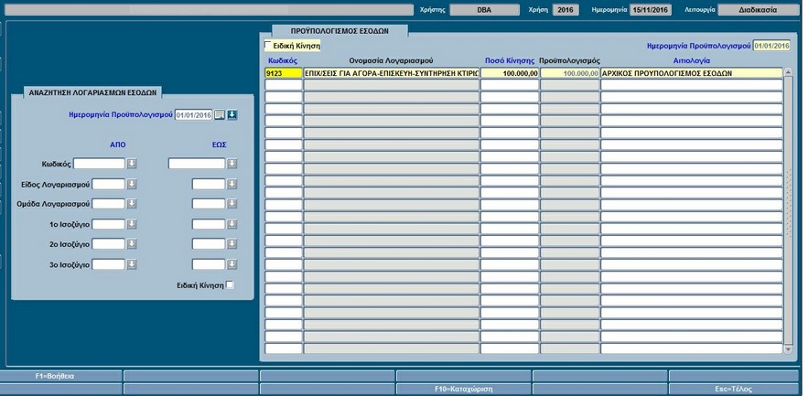This screenshot has width=808, height=396.
Task: Click the Είδος Λογαριασμού ΑΠΟ input field
Action: (x=108, y=184)
